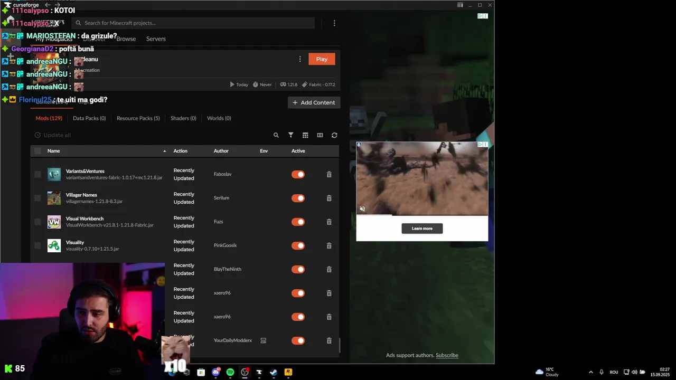The height and width of the screenshot is (380, 676).
Task: Turn off Visual Workbench active toggle
Action: click(x=298, y=222)
